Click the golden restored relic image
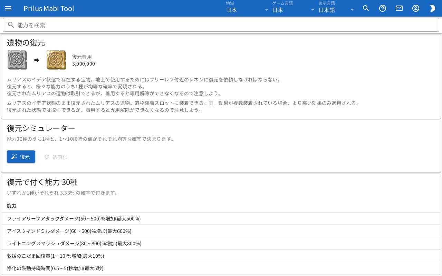 56,60
